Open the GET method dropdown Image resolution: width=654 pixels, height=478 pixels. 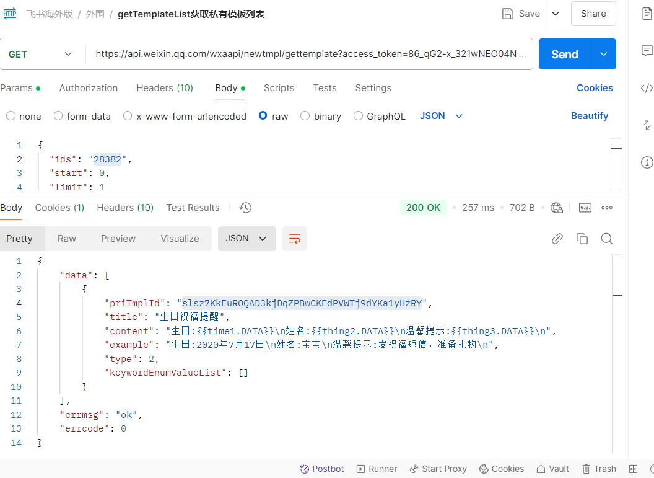click(x=40, y=55)
